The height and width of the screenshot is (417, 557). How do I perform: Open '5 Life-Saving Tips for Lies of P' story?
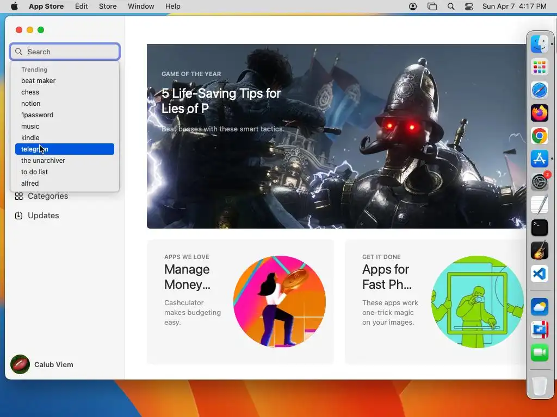point(221,100)
